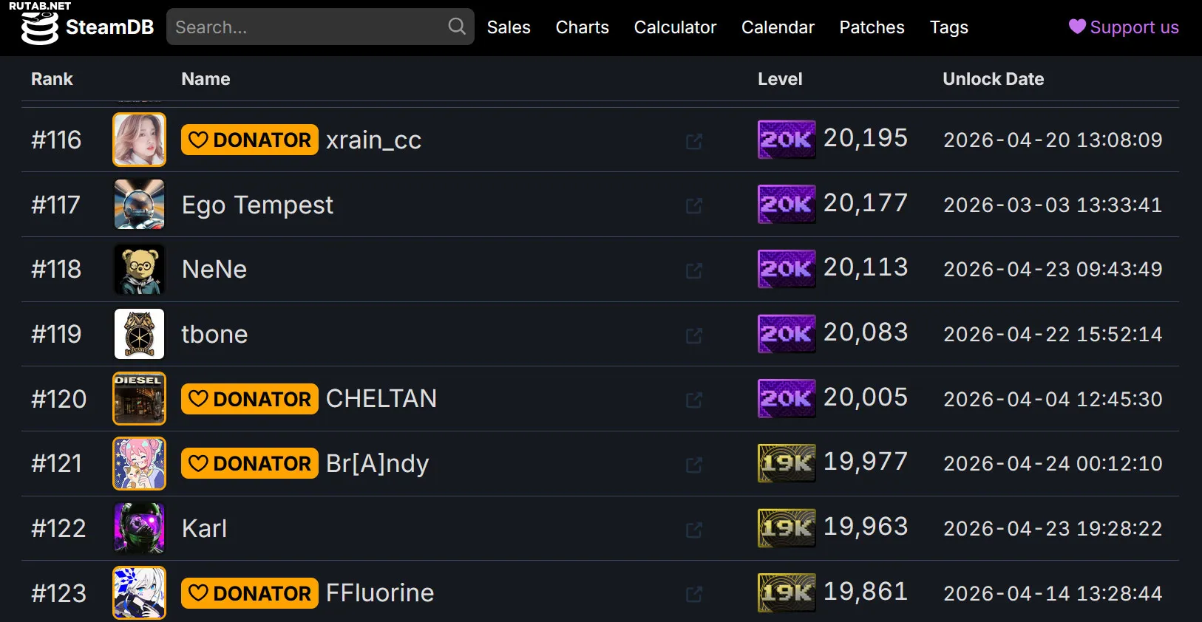The height and width of the screenshot is (622, 1202).
Task: Open FFluorine's profile name link
Action: pyautogui.click(x=379, y=593)
